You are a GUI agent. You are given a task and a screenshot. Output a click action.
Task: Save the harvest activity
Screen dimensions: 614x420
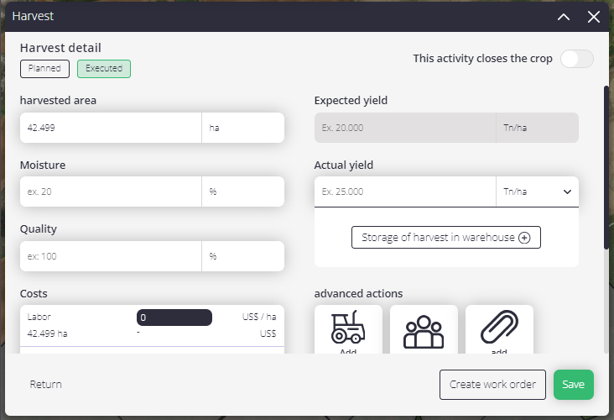574,385
